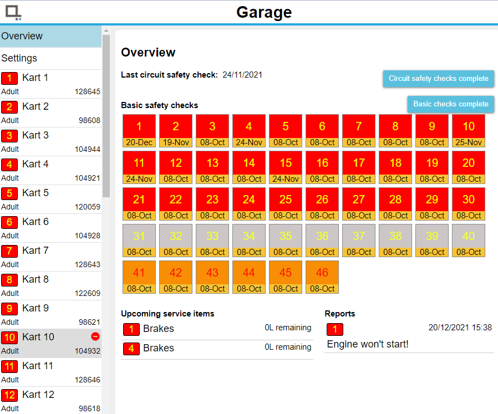Screen dimensions: 498x414
Task: Click the red number 8 badge in sidebar
Action: click(9, 280)
